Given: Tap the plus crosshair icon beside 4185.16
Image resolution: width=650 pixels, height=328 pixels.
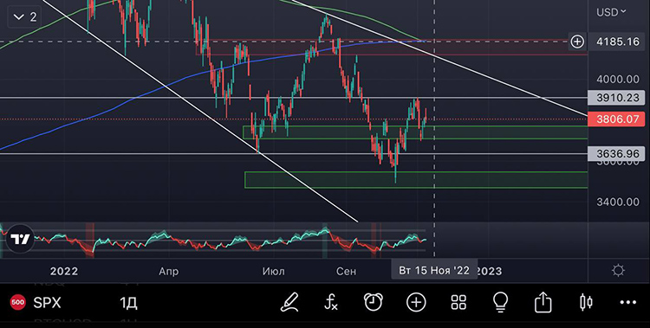Looking at the screenshot, I should click(x=577, y=42).
